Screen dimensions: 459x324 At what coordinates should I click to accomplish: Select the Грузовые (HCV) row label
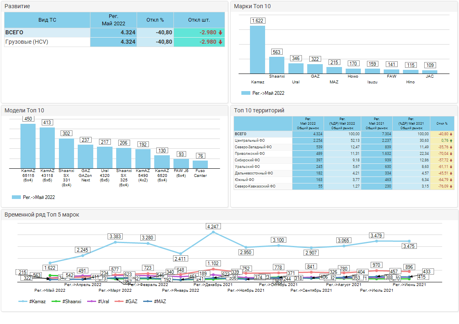[x=27, y=42]
